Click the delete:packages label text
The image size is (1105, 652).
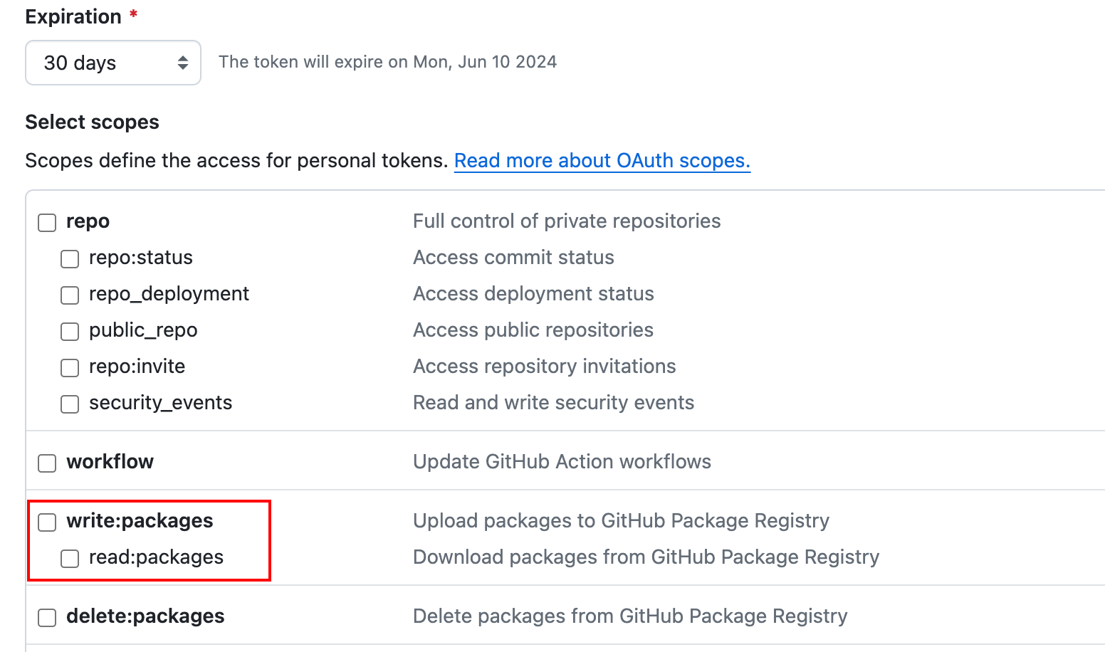145,616
